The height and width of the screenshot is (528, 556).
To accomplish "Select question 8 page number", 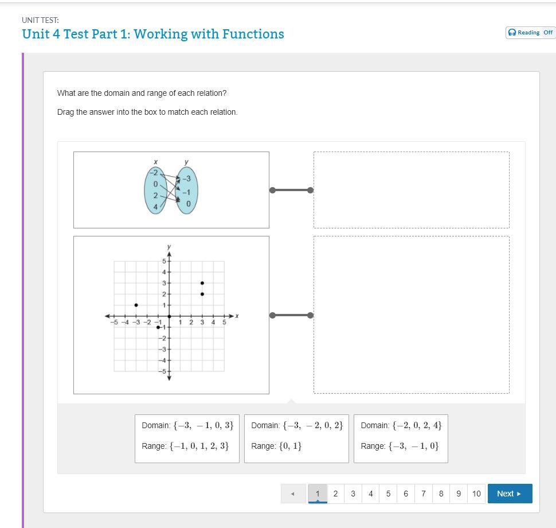I will click(x=441, y=494).
